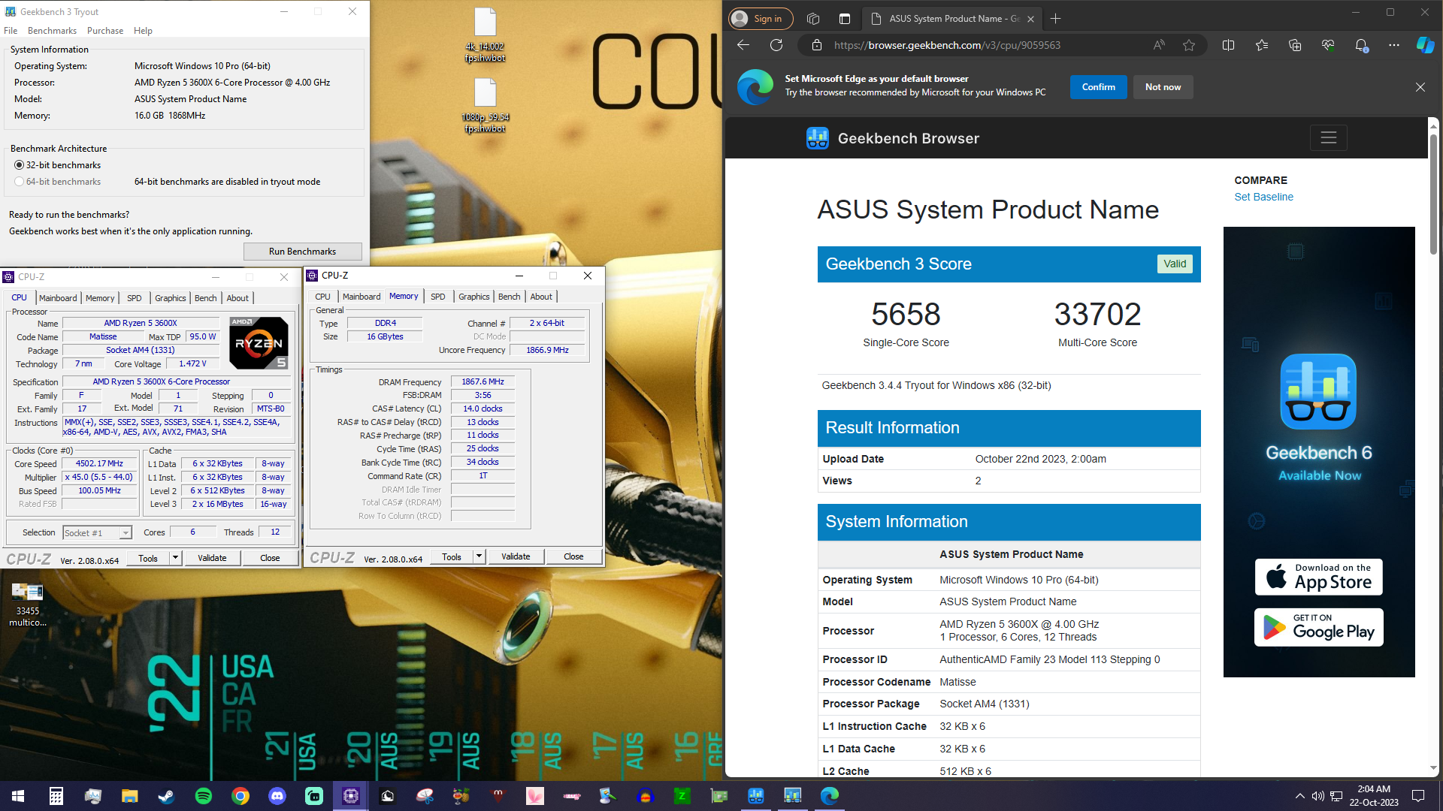1443x811 pixels.
Task: Open the File menu in Geekbench 3
Action: (11, 31)
